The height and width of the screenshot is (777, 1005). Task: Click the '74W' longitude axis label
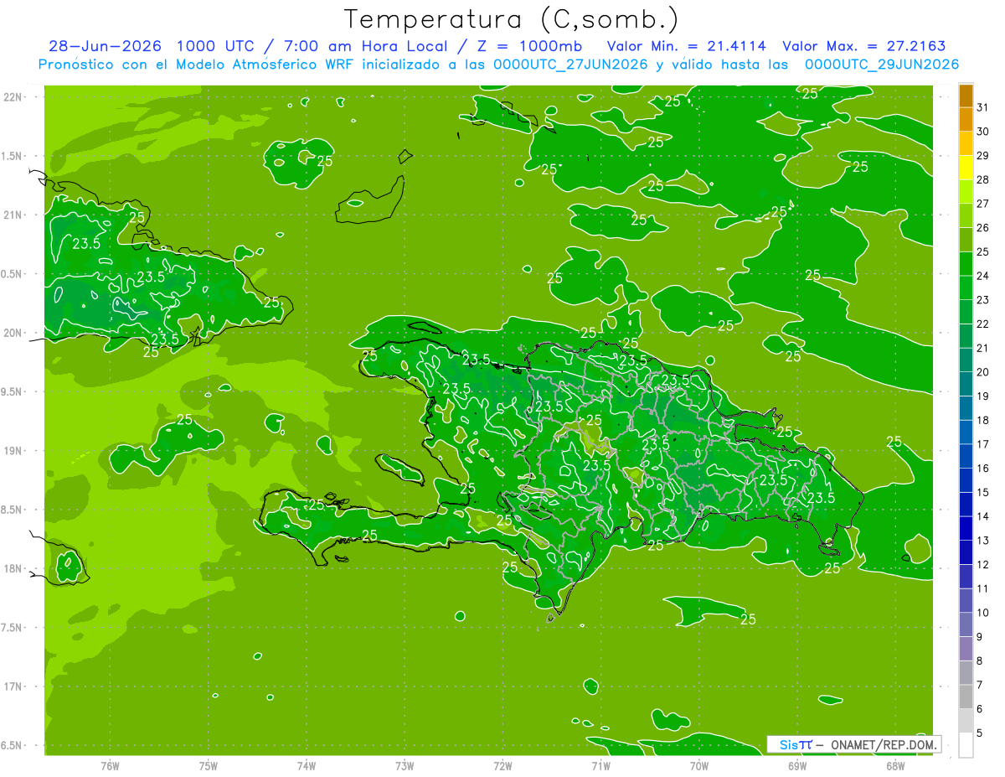pyautogui.click(x=307, y=767)
